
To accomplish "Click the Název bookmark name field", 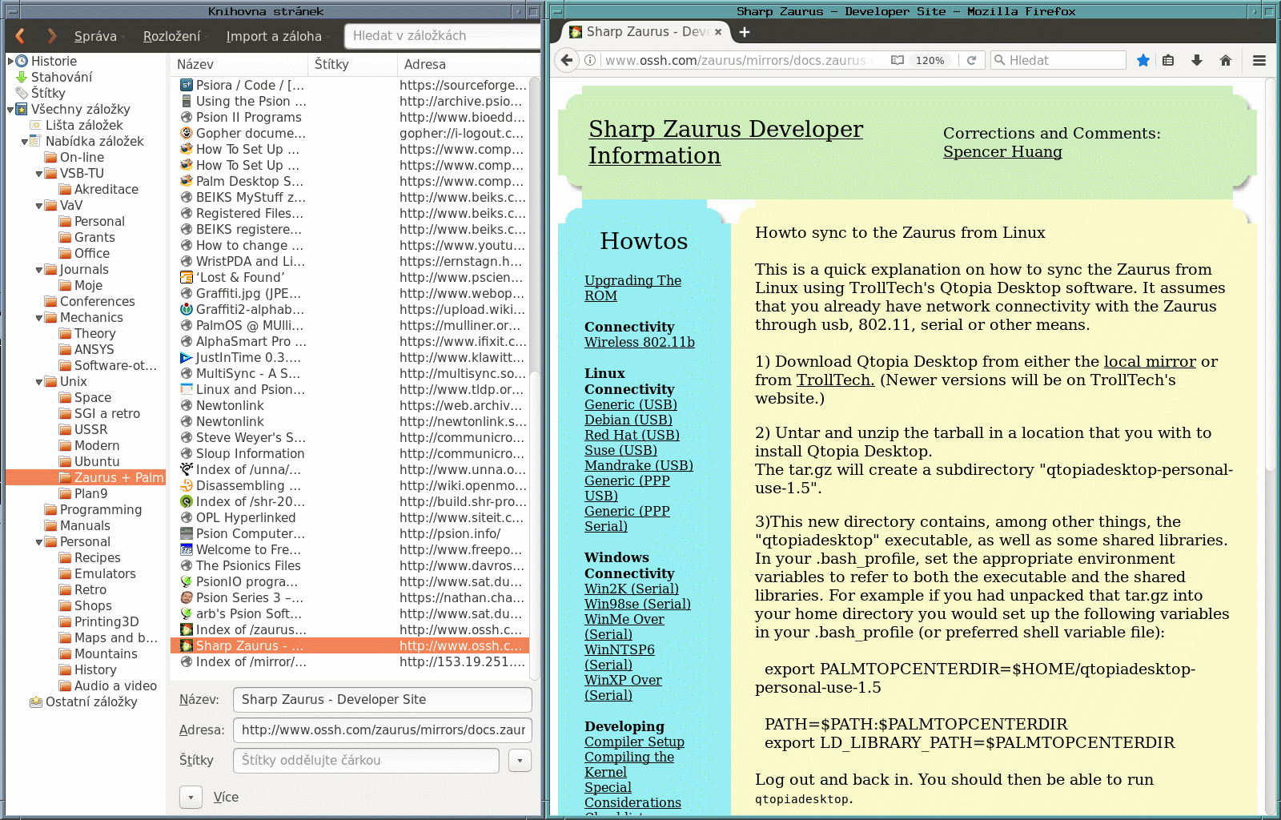I will coord(382,699).
